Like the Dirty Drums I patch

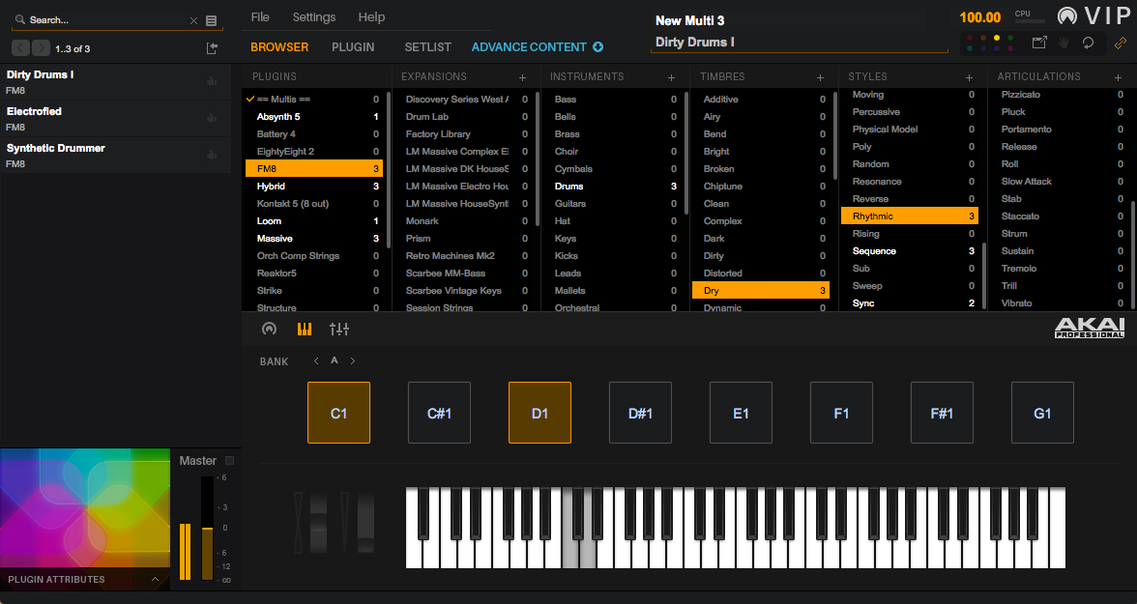(x=212, y=81)
